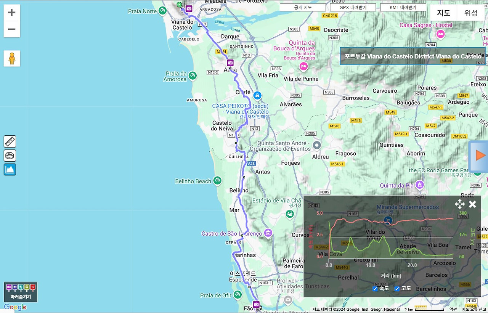The width and height of the screenshot is (488, 313).
Task: Click Estádio de Vila Chã stadium pin
Action: pos(290,214)
